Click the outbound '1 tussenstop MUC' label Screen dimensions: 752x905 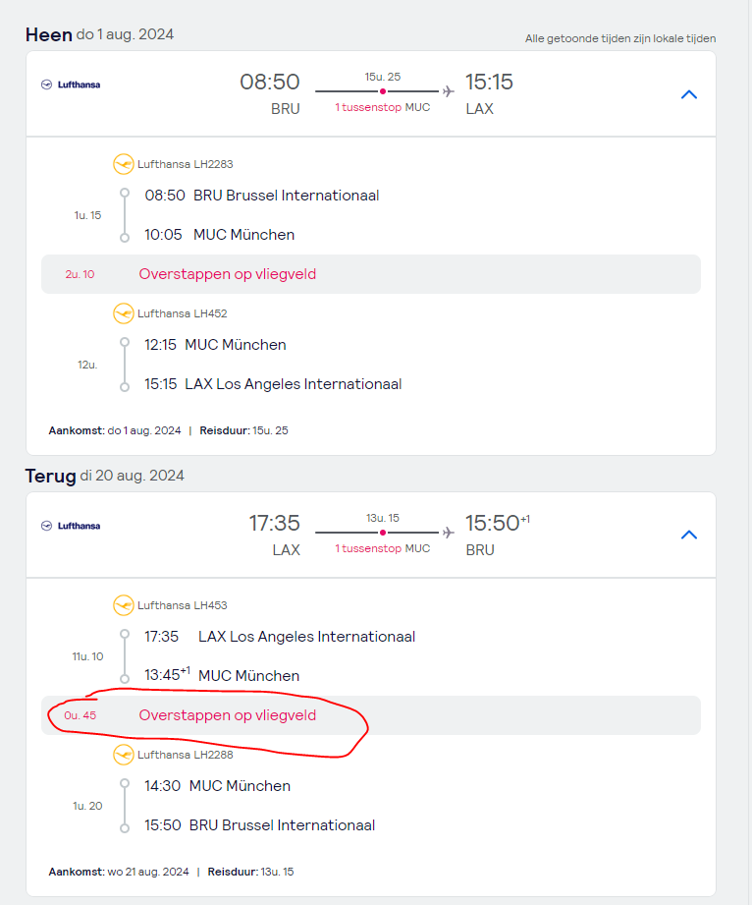382,107
